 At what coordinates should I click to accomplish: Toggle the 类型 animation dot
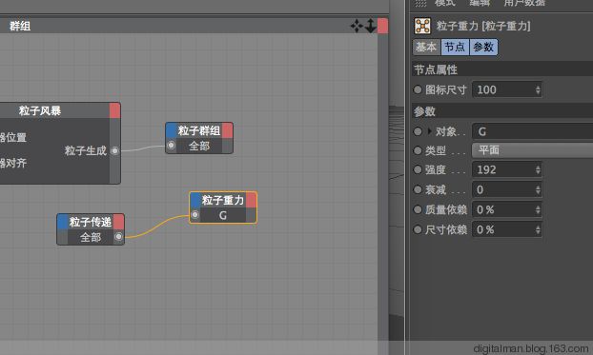tap(418, 150)
